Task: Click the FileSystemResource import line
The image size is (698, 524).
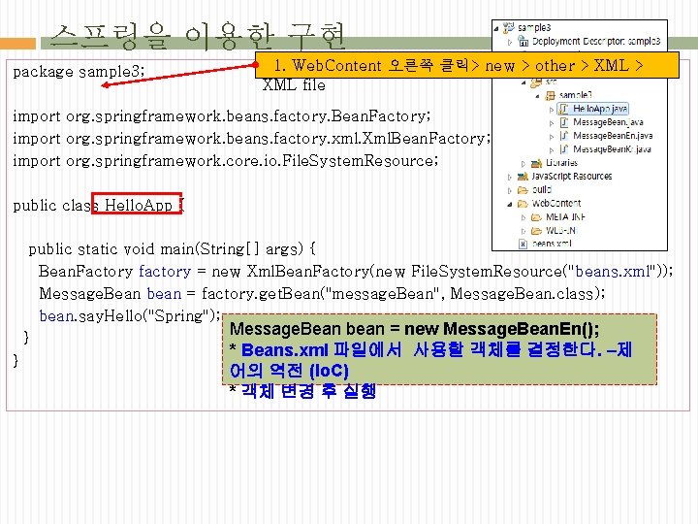Action: 226,161
